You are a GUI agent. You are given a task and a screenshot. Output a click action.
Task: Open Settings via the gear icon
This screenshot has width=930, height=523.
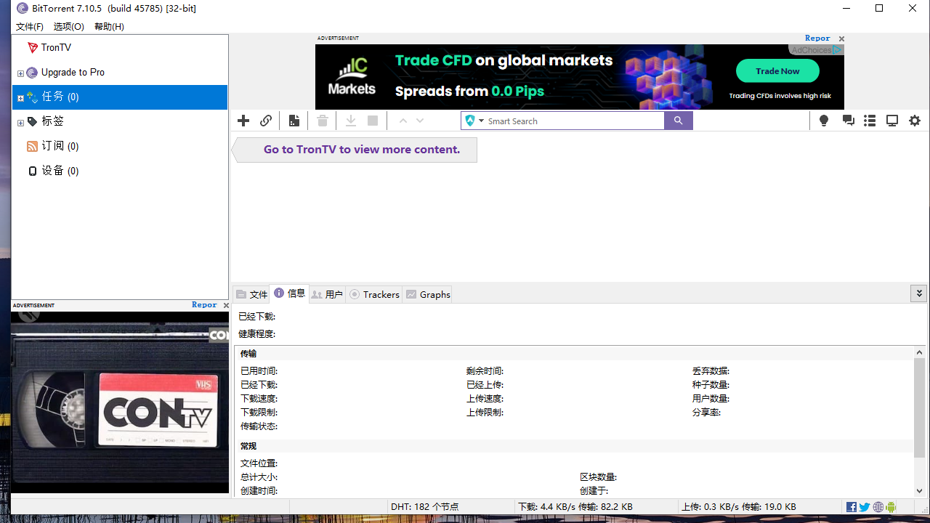pyautogui.click(x=913, y=121)
